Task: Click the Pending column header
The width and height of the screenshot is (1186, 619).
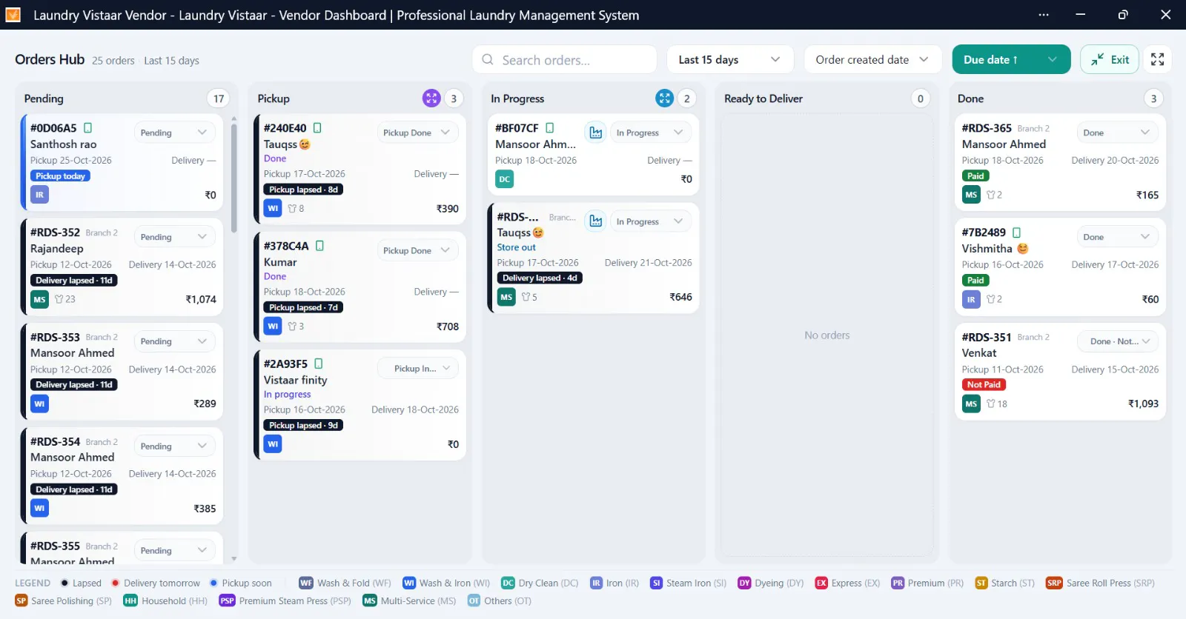Action: click(44, 98)
